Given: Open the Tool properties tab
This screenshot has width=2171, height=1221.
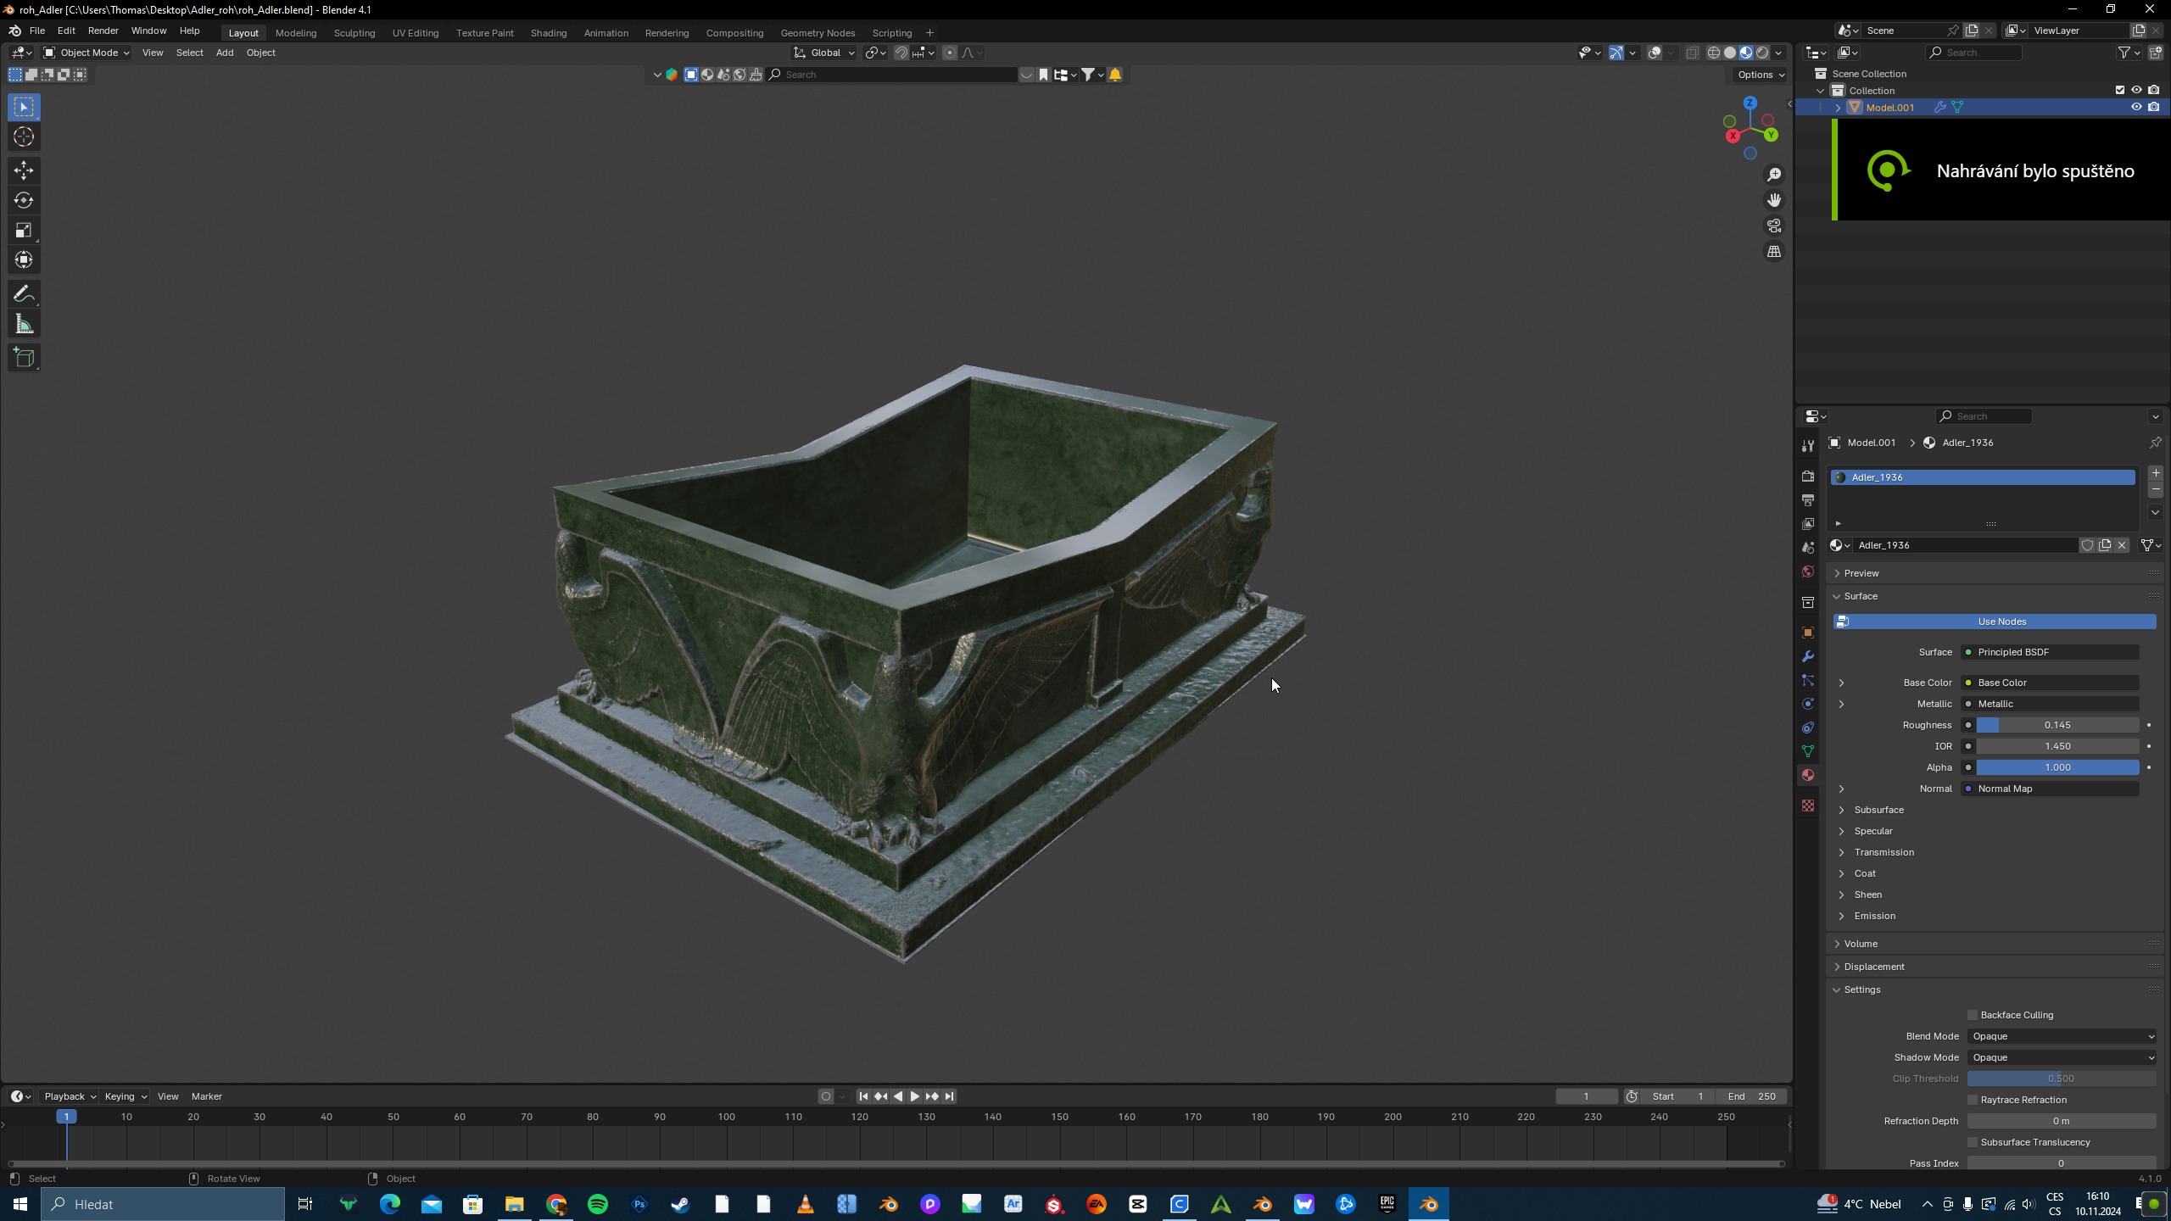Looking at the screenshot, I should click(1808, 446).
